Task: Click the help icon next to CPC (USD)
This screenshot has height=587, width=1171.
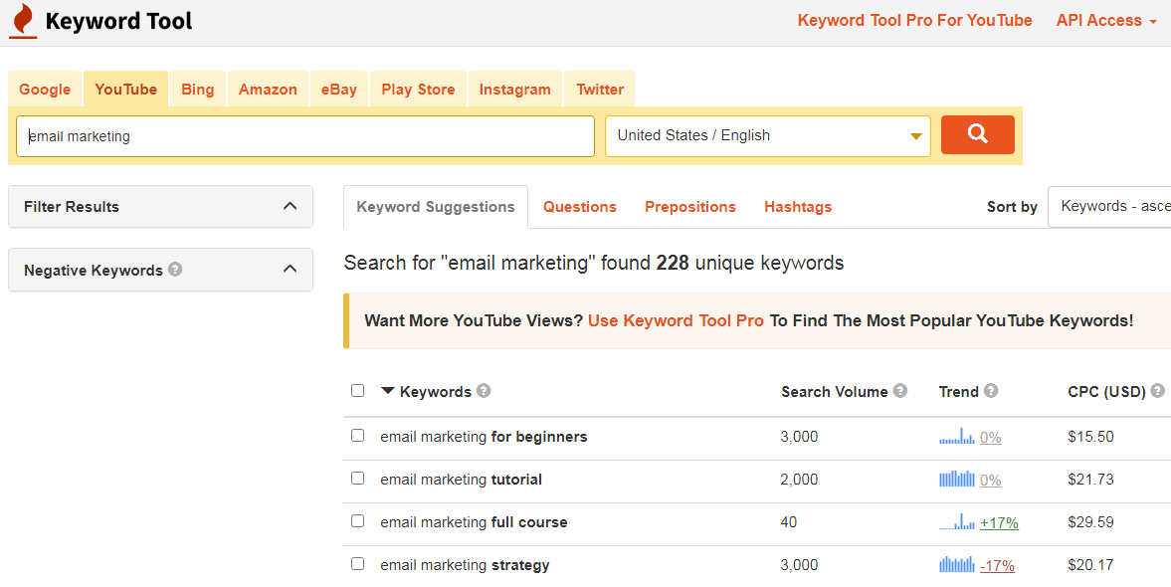Action: pyautogui.click(x=1157, y=390)
